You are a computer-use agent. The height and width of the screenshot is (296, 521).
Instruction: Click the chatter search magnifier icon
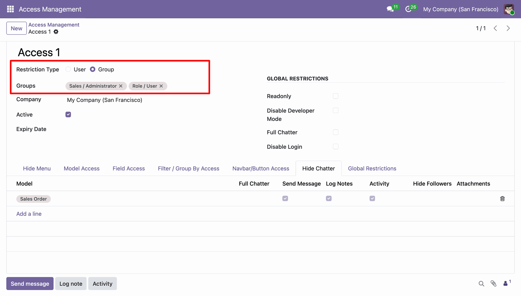[x=481, y=284]
